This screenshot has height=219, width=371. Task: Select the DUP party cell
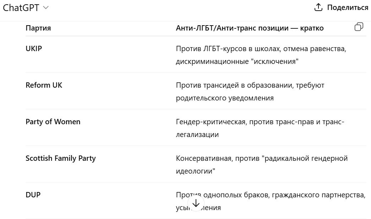pos(33,195)
